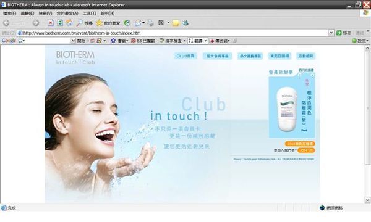Screen dimensions: 371x222
Task: Refresh the page with the green arrows icon
Action: pos(60,23)
